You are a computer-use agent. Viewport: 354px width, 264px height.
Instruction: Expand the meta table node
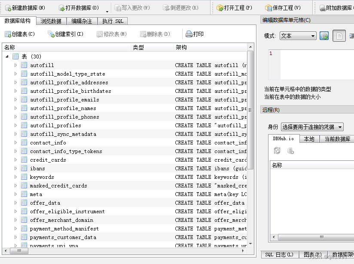pyautogui.click(x=15, y=194)
